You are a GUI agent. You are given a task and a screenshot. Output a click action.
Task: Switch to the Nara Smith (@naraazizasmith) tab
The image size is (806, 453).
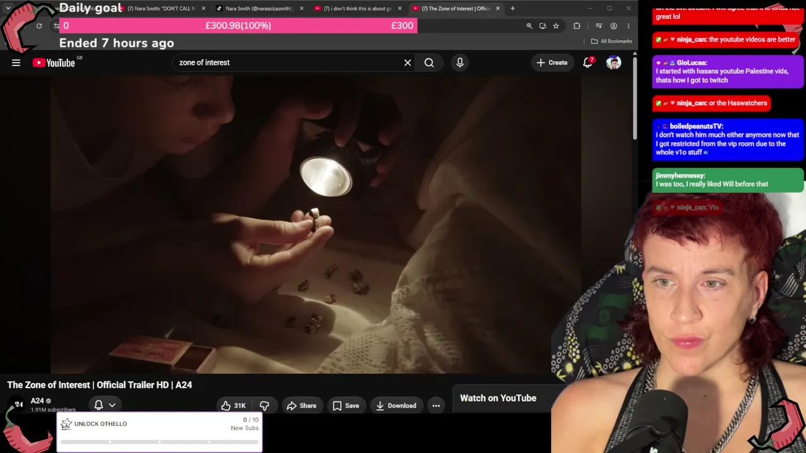click(258, 8)
